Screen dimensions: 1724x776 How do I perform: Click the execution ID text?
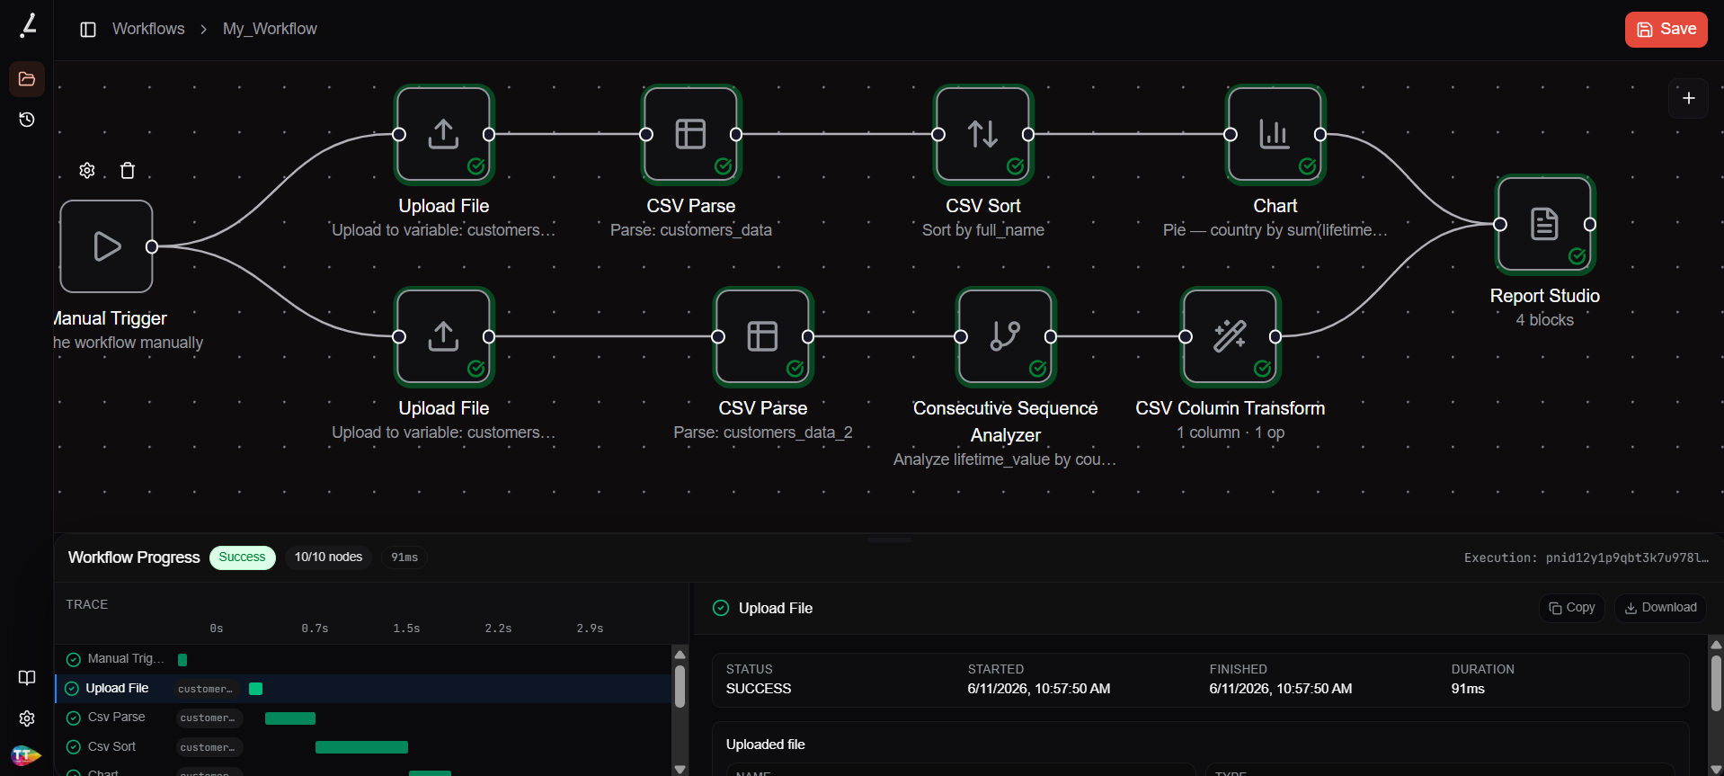pos(1586,557)
